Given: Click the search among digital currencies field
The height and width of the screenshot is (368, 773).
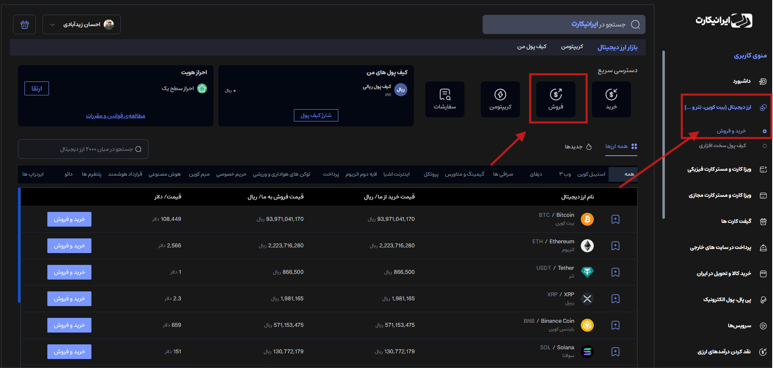Looking at the screenshot, I should pos(83,149).
